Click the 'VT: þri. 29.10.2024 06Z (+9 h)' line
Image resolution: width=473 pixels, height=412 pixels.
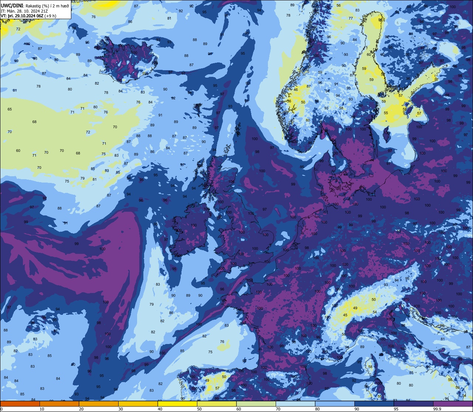pyautogui.click(x=28, y=16)
